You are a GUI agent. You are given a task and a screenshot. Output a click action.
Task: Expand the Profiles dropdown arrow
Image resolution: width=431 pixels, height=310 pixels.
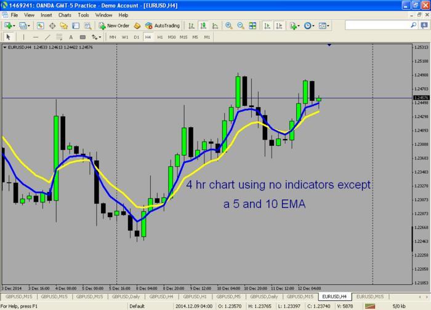coord(28,26)
